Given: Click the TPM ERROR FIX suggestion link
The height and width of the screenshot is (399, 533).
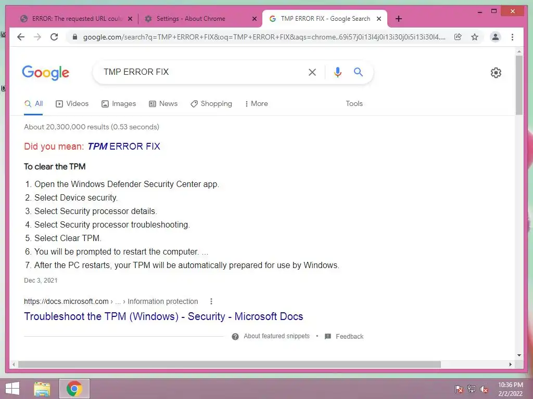Looking at the screenshot, I should 124,146.
